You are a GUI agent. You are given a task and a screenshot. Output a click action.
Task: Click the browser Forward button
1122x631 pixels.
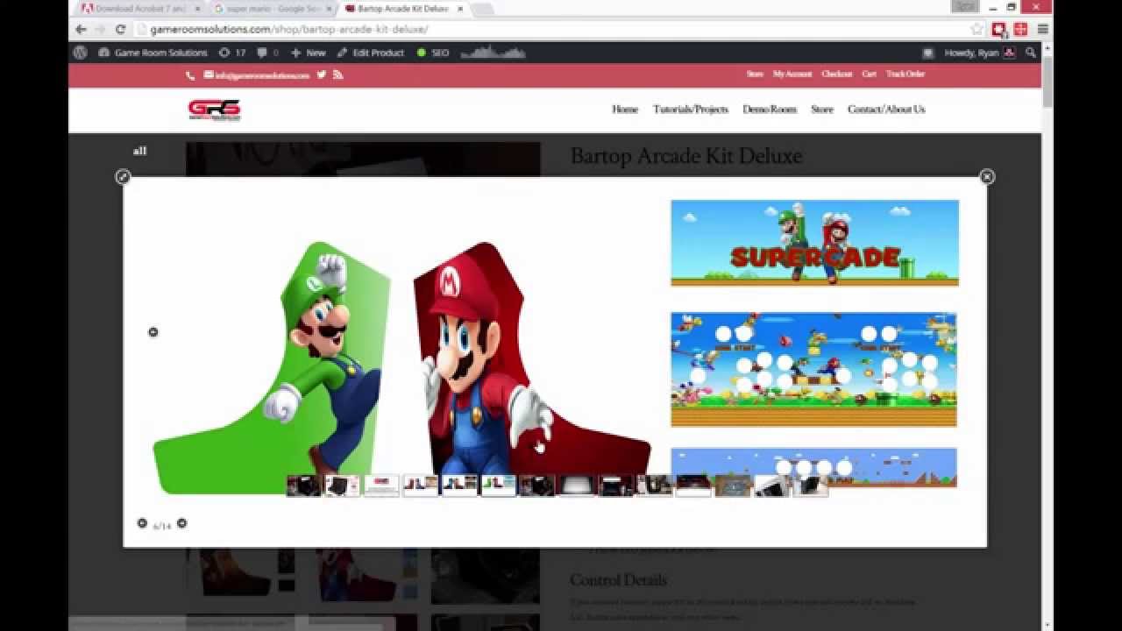click(100, 29)
